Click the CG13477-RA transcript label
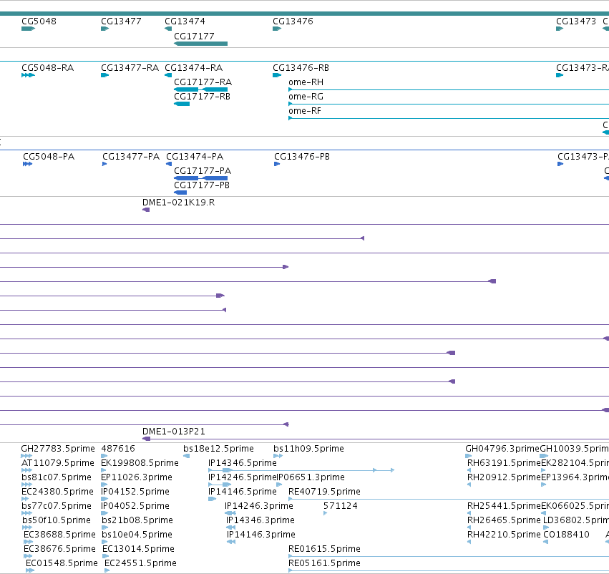 [x=130, y=68]
